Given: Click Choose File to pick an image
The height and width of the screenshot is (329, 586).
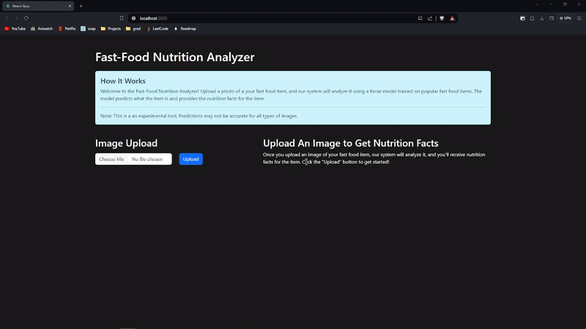Looking at the screenshot, I should click(111, 159).
